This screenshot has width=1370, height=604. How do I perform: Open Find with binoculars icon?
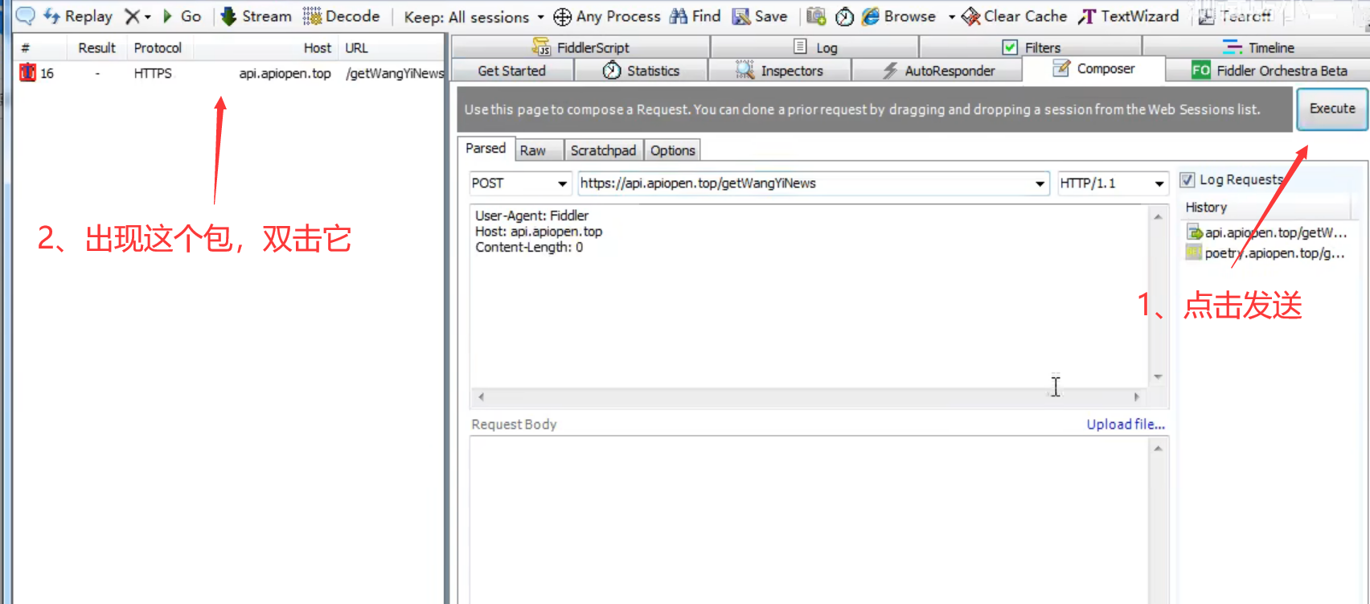coord(695,16)
